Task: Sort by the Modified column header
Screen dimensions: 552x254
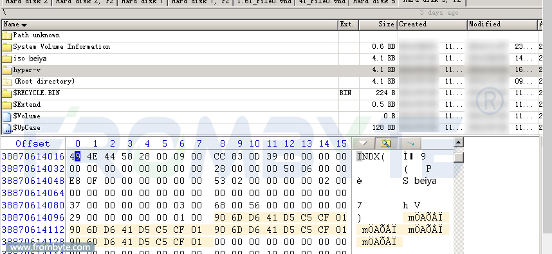Action: pyautogui.click(x=502, y=24)
